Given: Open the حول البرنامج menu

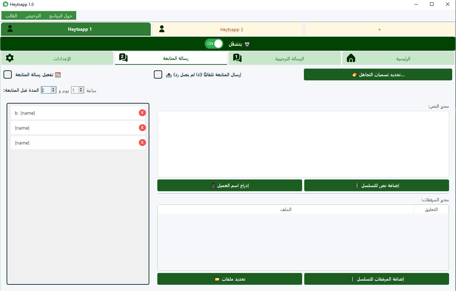Looking at the screenshot, I should (61, 16).
